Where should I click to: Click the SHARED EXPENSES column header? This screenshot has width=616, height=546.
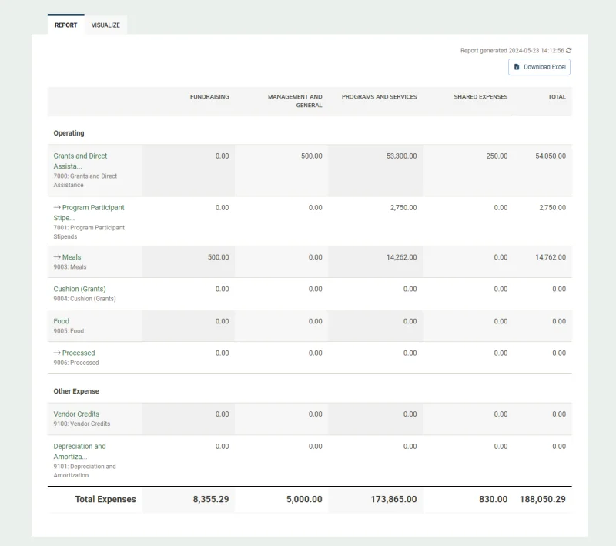[480, 96]
